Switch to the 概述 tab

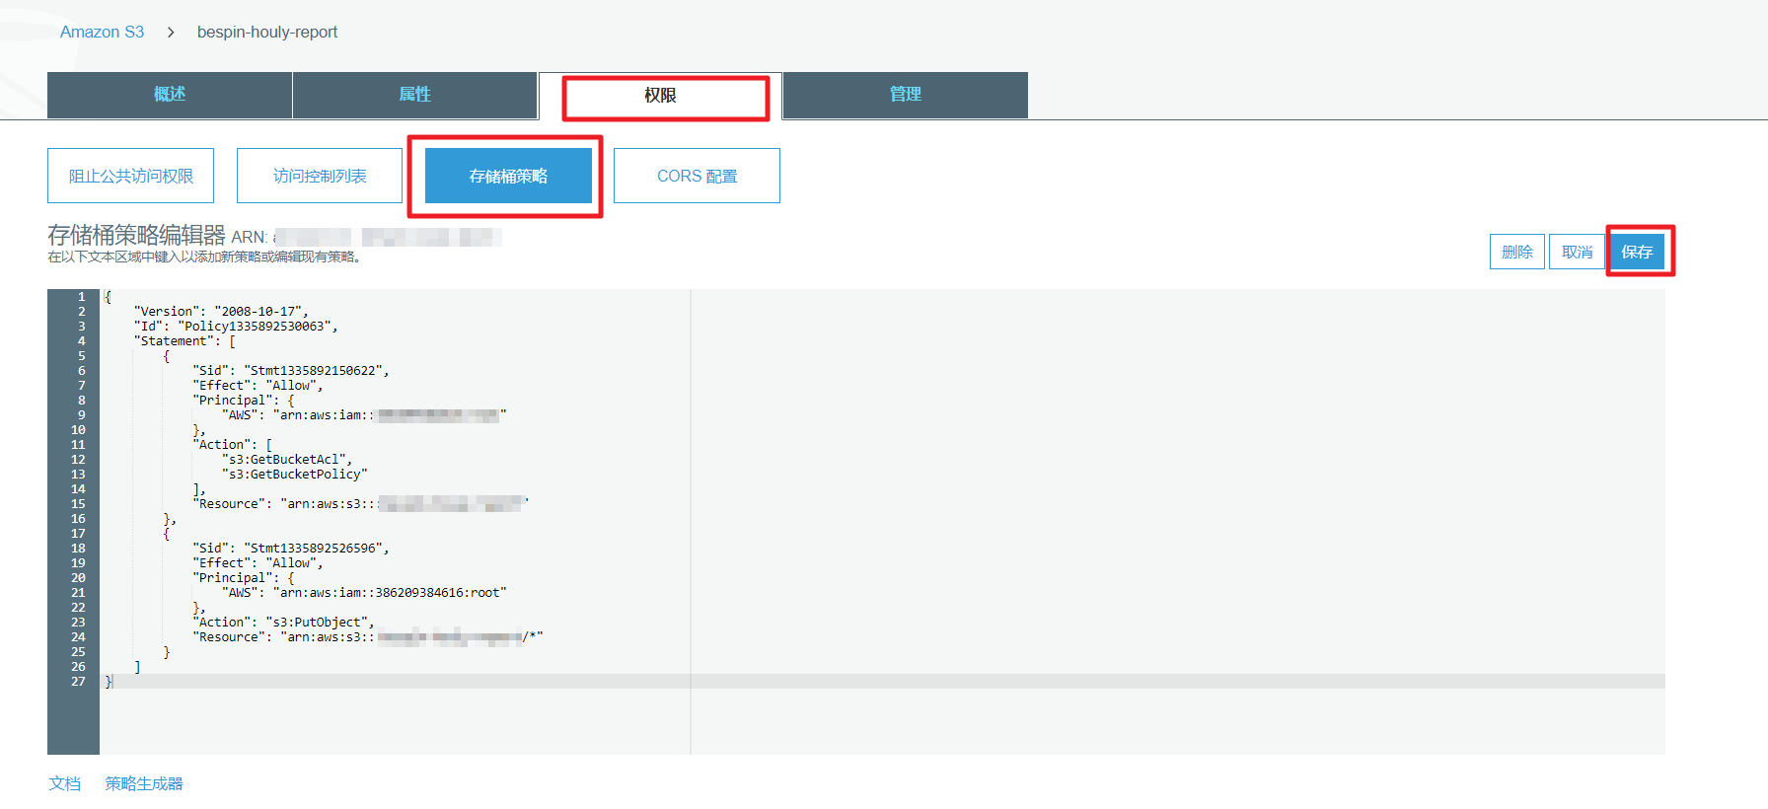tap(170, 95)
